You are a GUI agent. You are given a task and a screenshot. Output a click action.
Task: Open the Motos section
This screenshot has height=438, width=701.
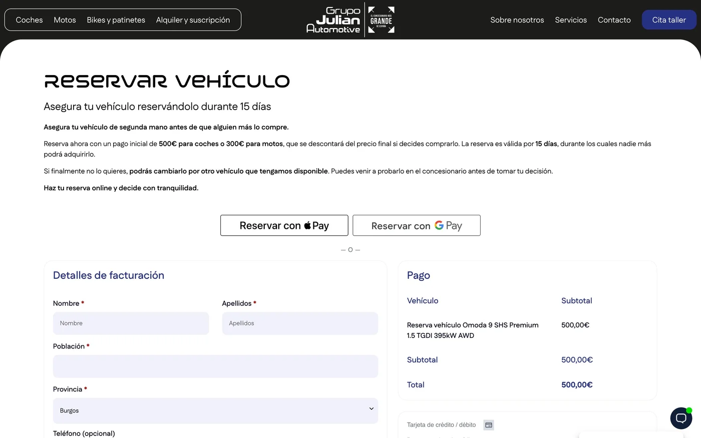pos(65,20)
